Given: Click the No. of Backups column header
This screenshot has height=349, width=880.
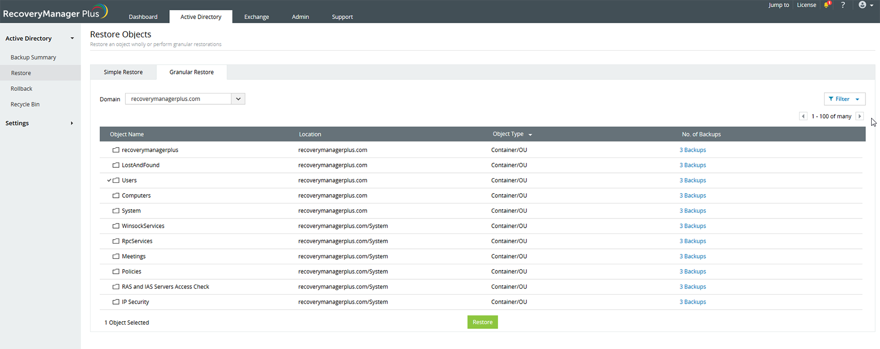Looking at the screenshot, I should [x=701, y=134].
